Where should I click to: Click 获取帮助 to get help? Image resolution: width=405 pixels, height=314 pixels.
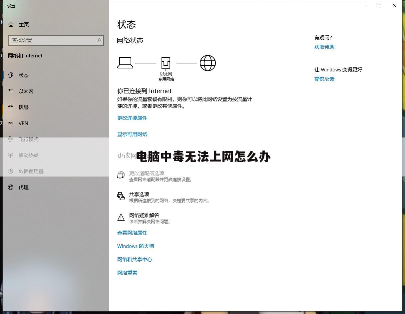coord(324,47)
